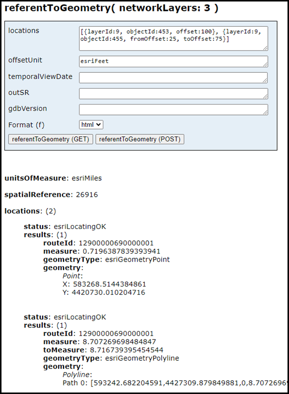Focus the temporalViewDate field
289x394 pixels.
[x=173, y=78]
